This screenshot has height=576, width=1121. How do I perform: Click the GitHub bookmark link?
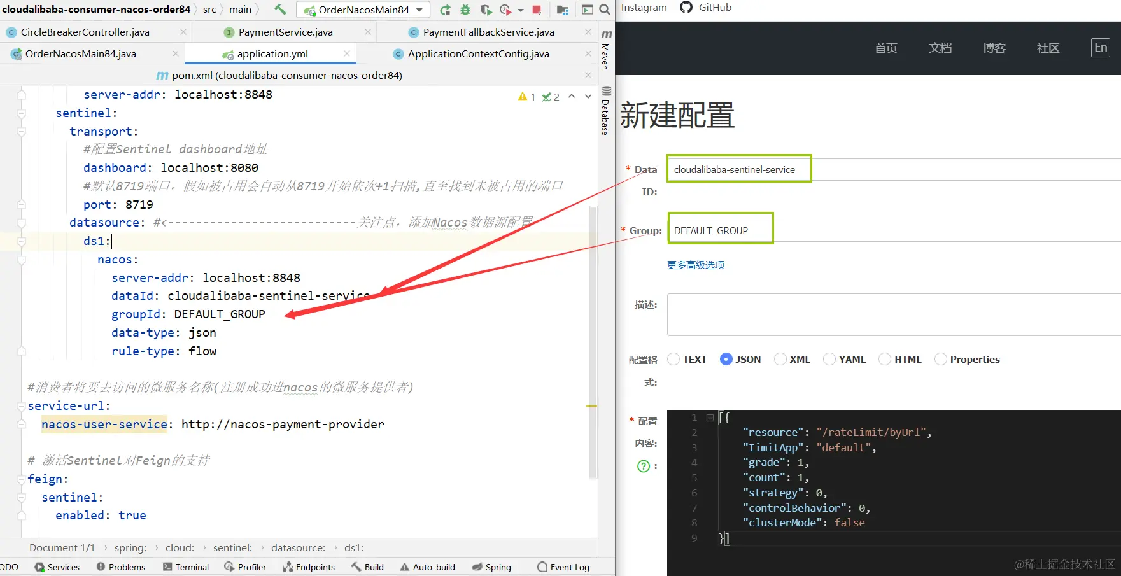(705, 8)
